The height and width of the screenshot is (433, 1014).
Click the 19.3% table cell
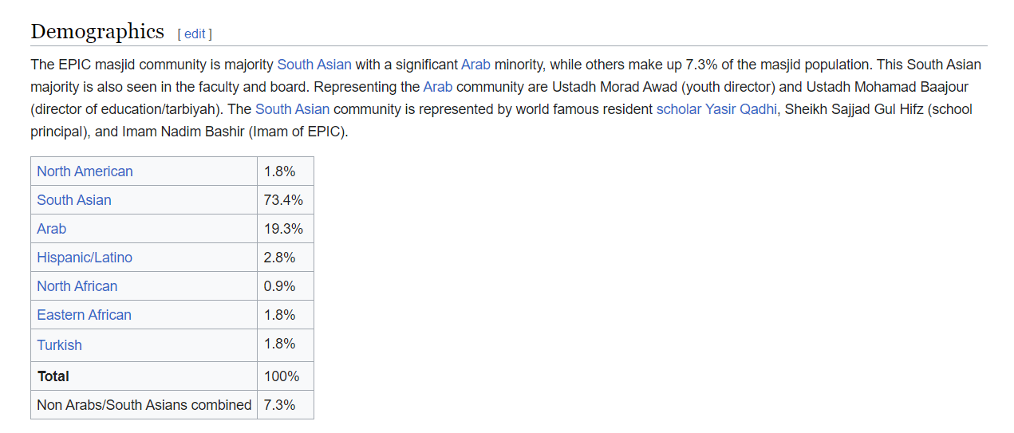[286, 229]
